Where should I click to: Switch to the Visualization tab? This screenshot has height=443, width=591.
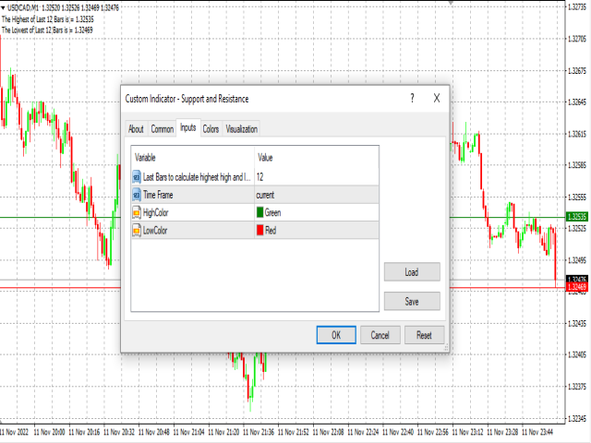[x=241, y=129]
